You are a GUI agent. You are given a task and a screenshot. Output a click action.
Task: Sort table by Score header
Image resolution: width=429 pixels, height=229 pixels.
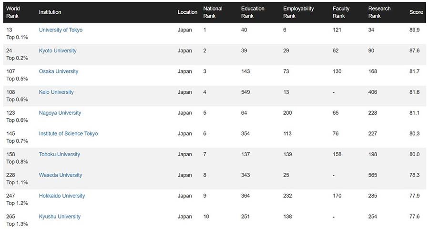click(416, 12)
